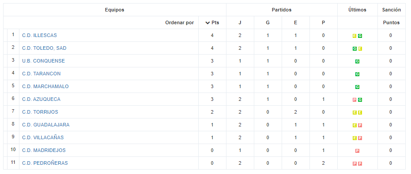Click the red P badge for C.D. Azuqueca

pos(354,100)
